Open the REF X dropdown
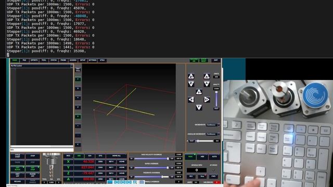The height and width of the screenshot is (187, 333). pos(111,162)
